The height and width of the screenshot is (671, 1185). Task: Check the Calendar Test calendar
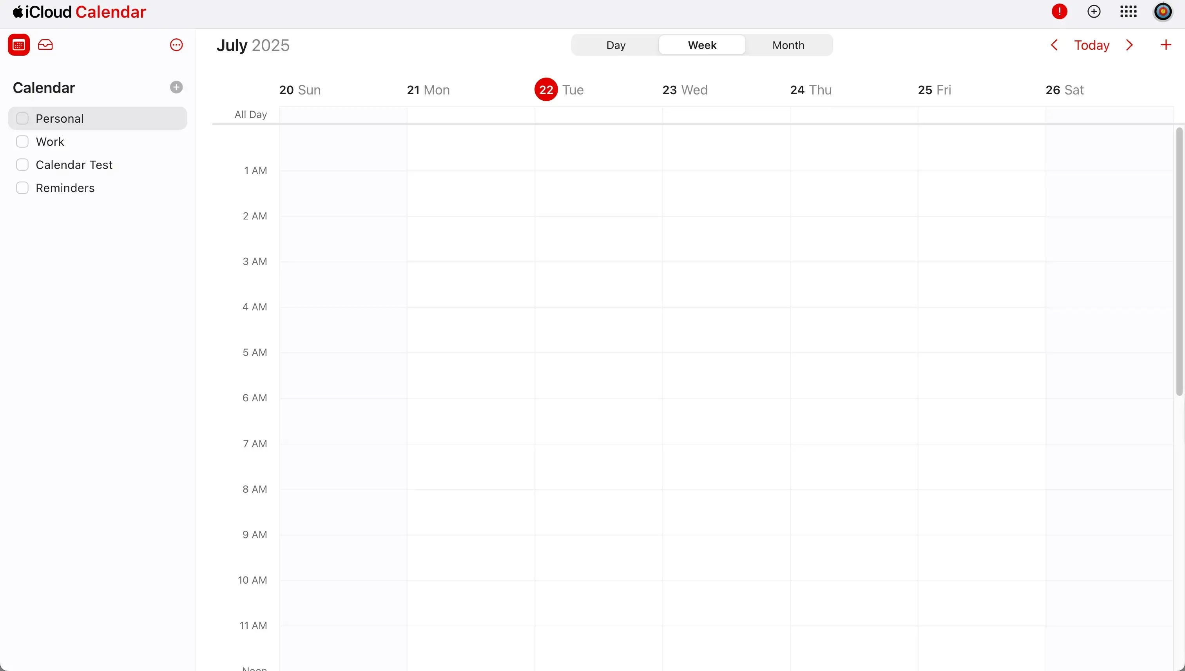(x=23, y=165)
